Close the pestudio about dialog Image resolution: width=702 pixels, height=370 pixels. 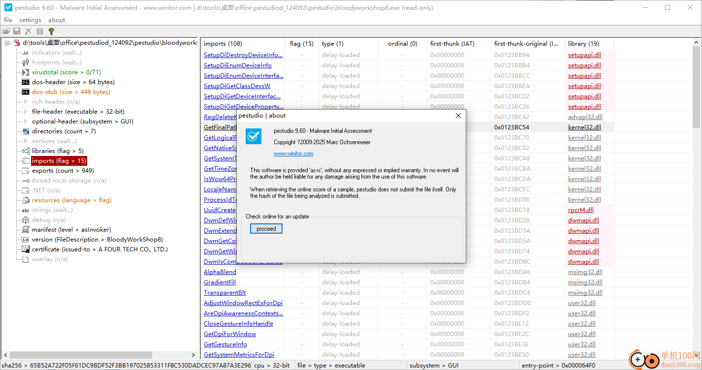coord(458,116)
